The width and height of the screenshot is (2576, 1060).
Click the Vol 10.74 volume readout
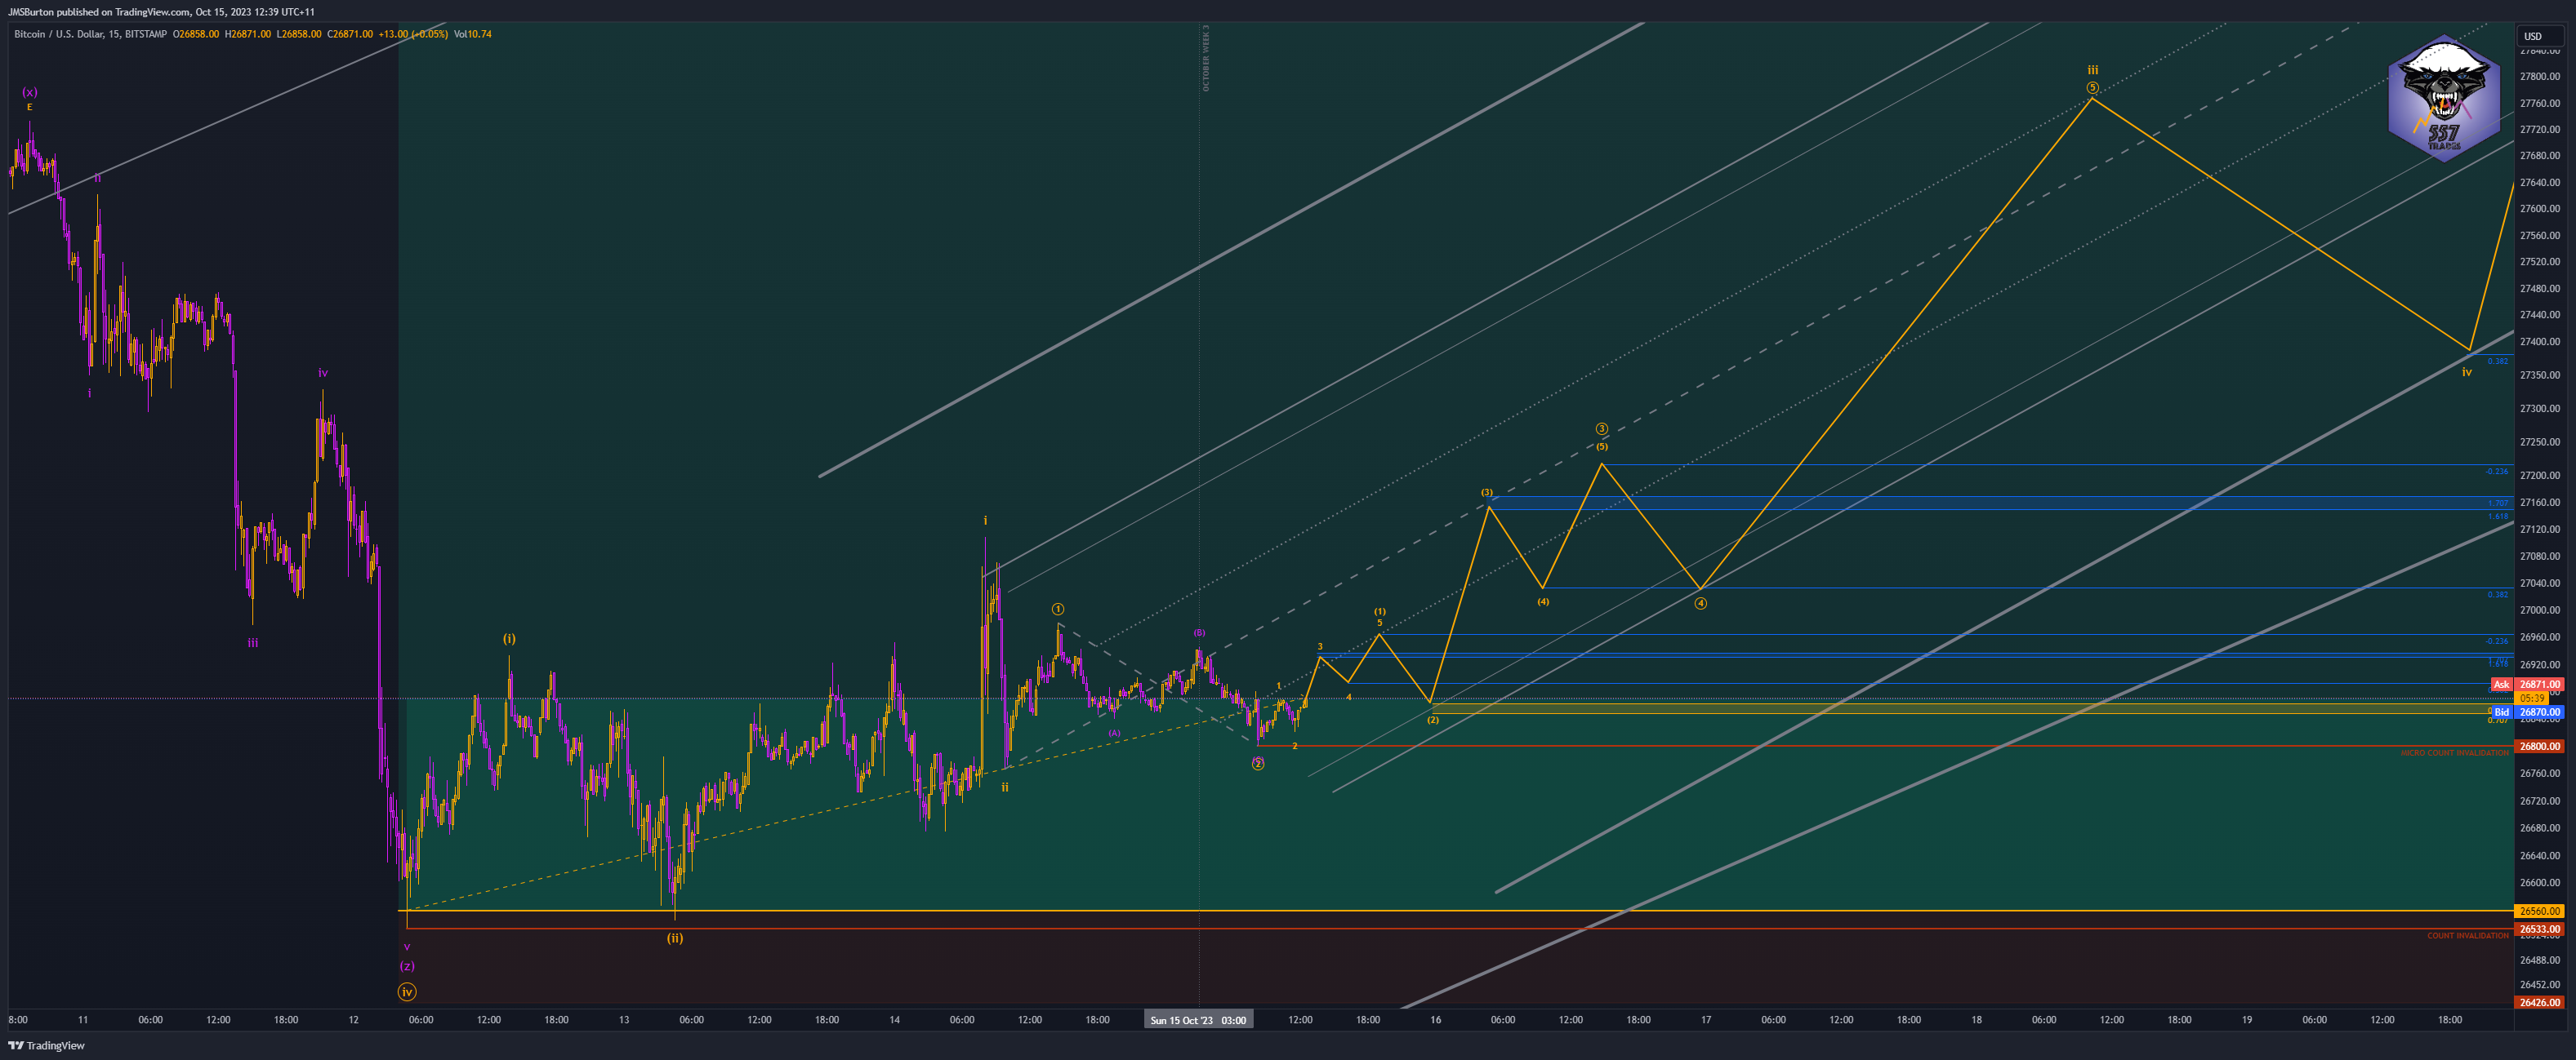(x=473, y=34)
